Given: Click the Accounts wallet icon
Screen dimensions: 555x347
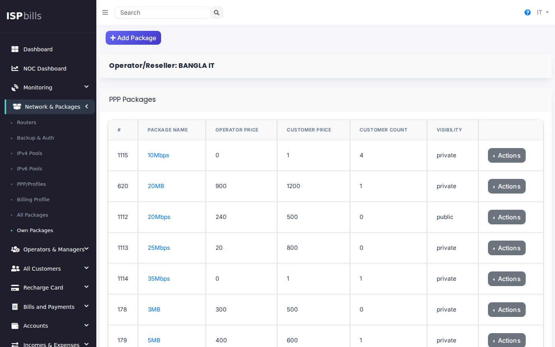Looking at the screenshot, I should pos(15,326).
